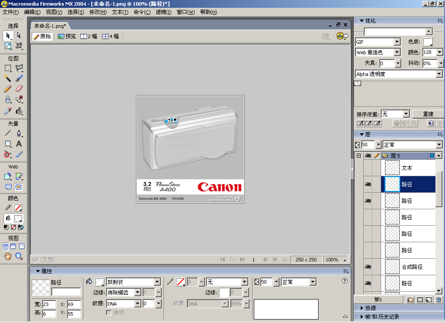This screenshot has height=323, width=445.
Task: Delete selection with Layers trash icon
Action: click(438, 300)
